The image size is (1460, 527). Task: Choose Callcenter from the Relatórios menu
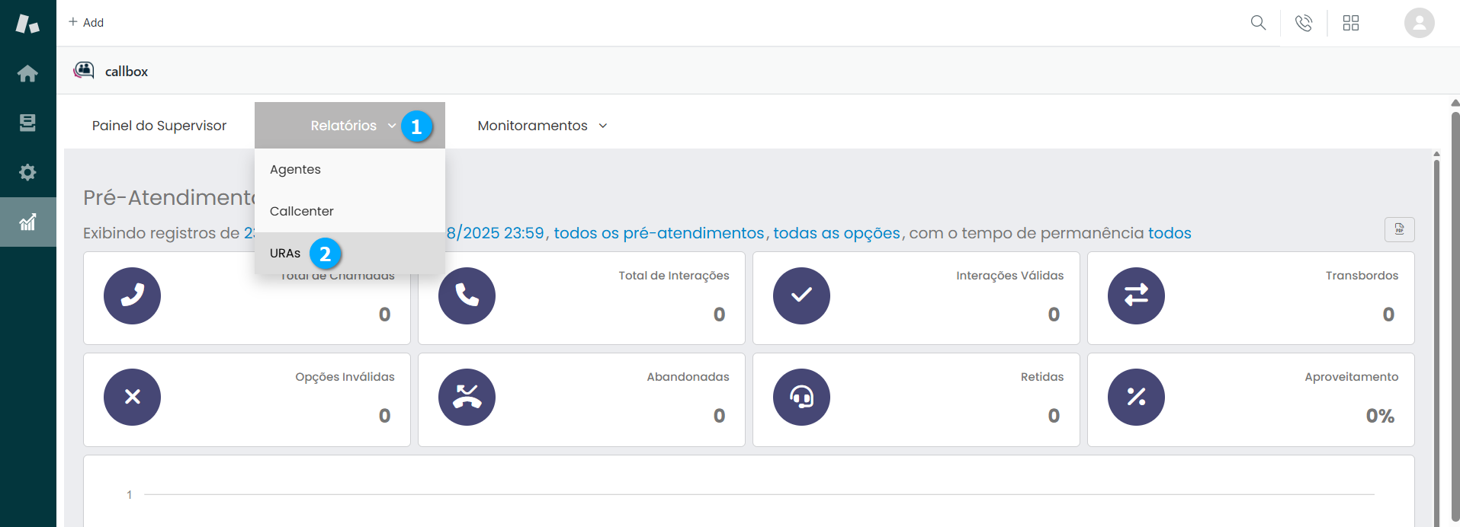(x=302, y=211)
